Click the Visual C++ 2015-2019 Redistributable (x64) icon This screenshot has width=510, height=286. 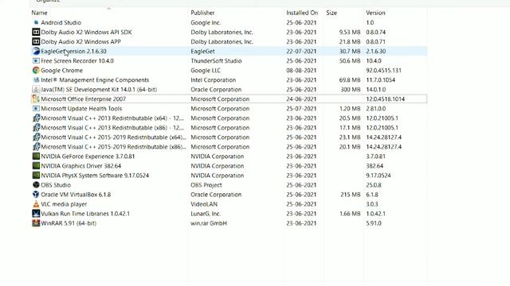(36, 137)
